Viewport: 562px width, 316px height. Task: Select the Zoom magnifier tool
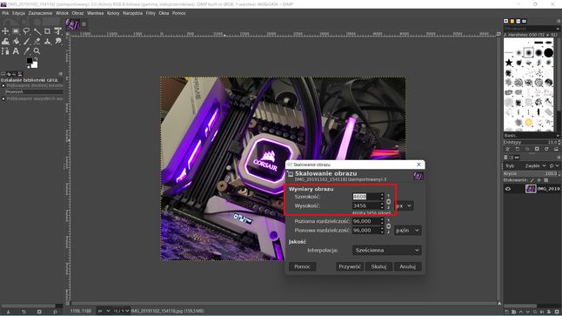click(37, 51)
